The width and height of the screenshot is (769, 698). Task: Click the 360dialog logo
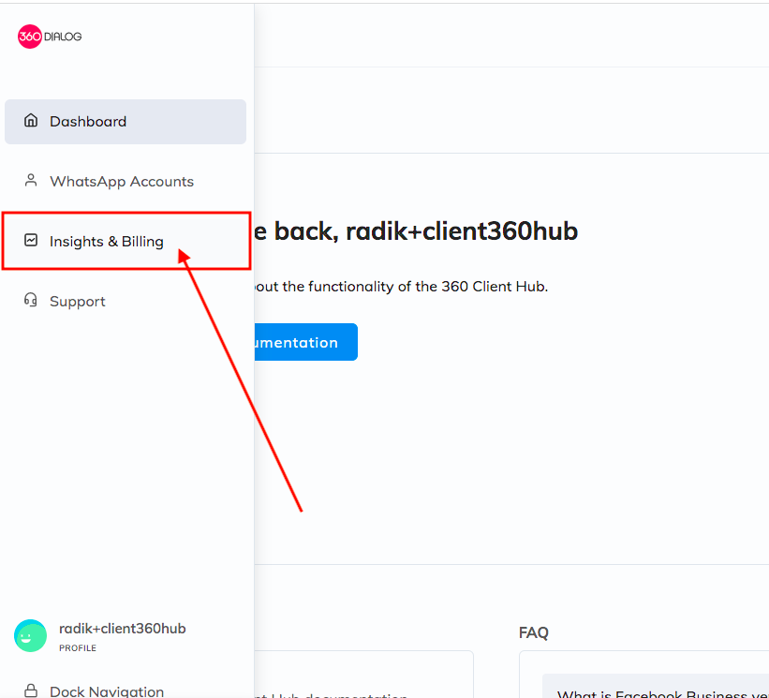click(x=50, y=37)
